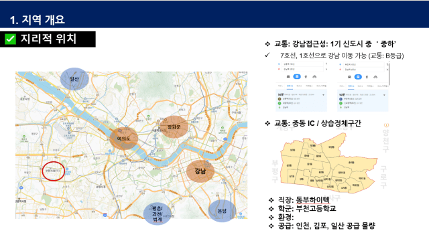The width and height of the screenshot is (429, 241).
Task: Select the yellow Bucheon district map image
Action: click(x=328, y=163)
